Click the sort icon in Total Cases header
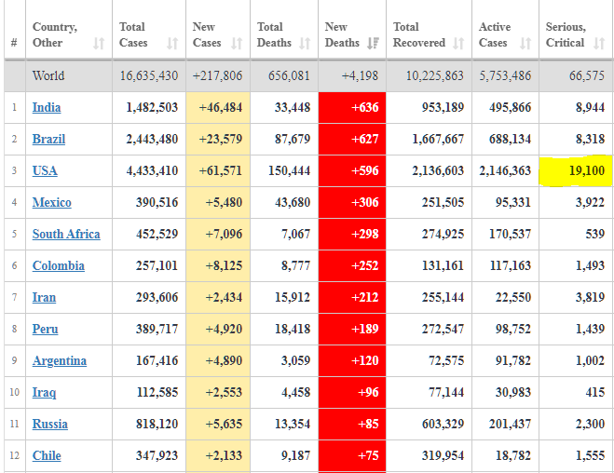This screenshot has height=473, width=614. coord(171,44)
